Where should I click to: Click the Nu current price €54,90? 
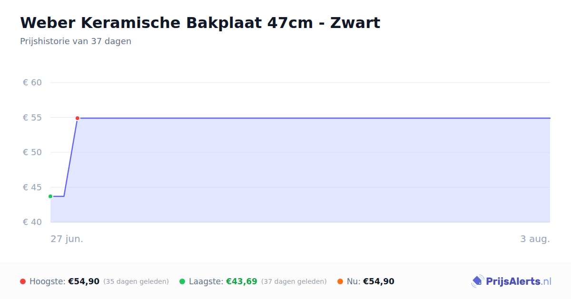point(379,281)
